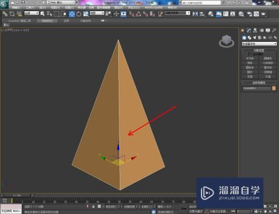The image size is (279, 214).
Task: Open the Rendered Frame Window
Action: [x=256, y=14]
